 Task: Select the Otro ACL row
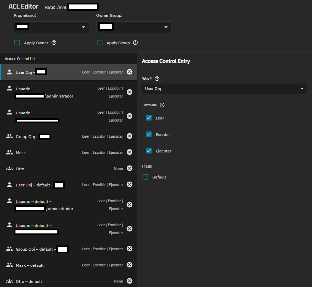pos(69,169)
